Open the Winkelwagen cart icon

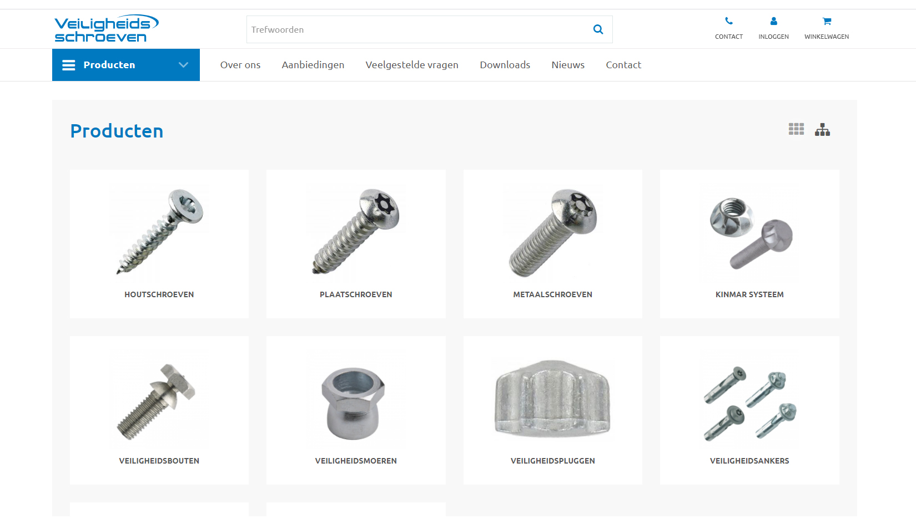[x=826, y=21]
